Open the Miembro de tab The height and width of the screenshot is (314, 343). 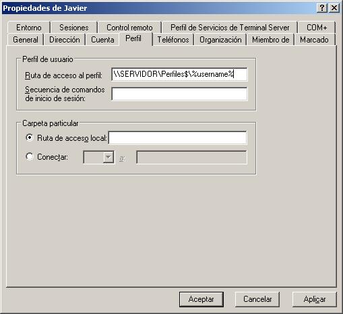click(x=271, y=40)
